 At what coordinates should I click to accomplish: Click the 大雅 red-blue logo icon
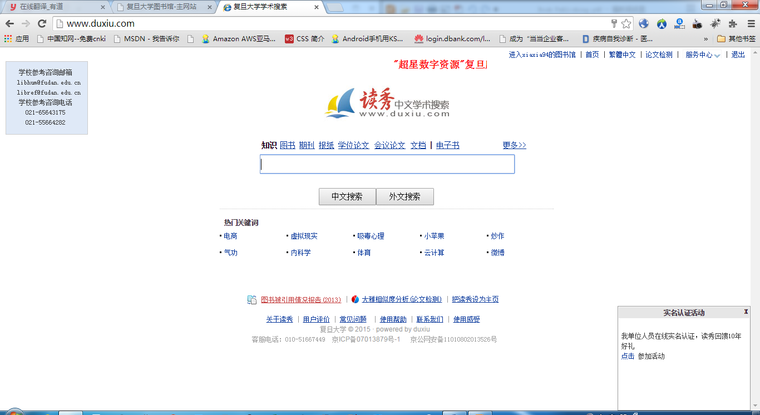pos(356,299)
